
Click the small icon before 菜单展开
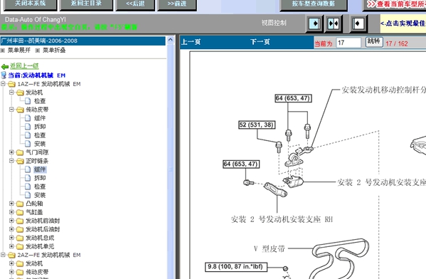3,51
